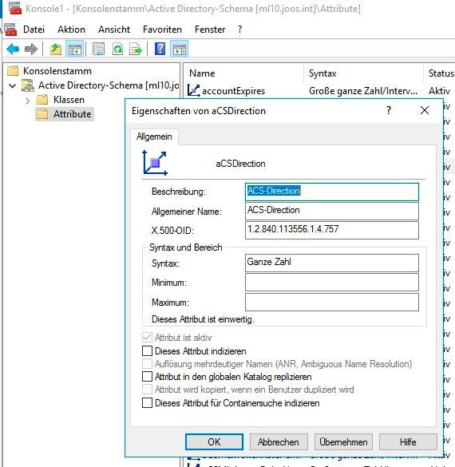Select the Attribute tree item
Image resolution: width=455 pixels, height=467 pixels.
[72, 114]
